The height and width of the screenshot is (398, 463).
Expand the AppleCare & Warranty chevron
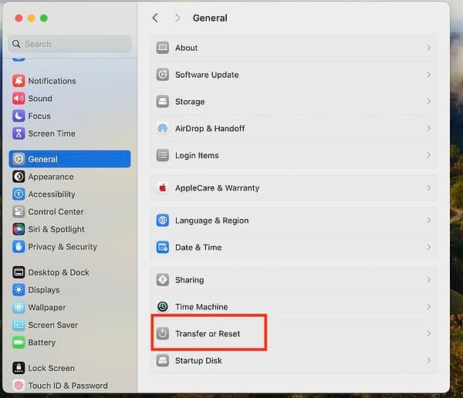click(429, 187)
